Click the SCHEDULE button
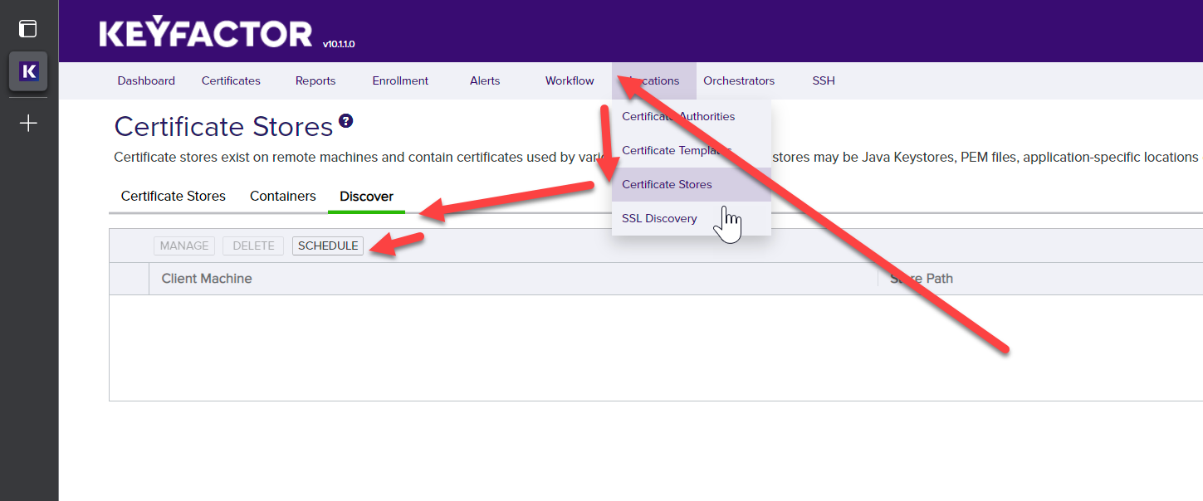 click(328, 246)
